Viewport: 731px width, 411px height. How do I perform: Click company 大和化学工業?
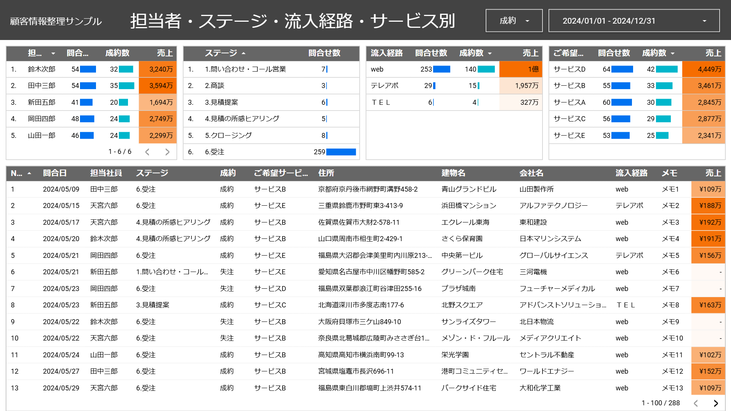pyautogui.click(x=540, y=388)
